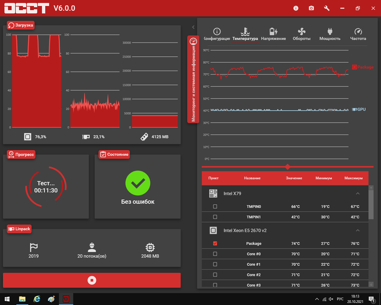This screenshot has height=305, width=381.
Task: Open File Explorer from taskbar
Action: click(x=22, y=299)
